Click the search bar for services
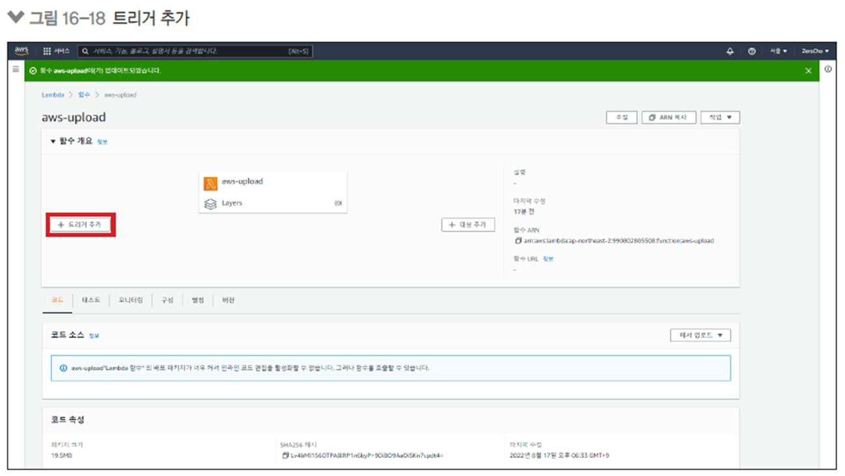Viewport: 845px width, 476px height. 195,51
